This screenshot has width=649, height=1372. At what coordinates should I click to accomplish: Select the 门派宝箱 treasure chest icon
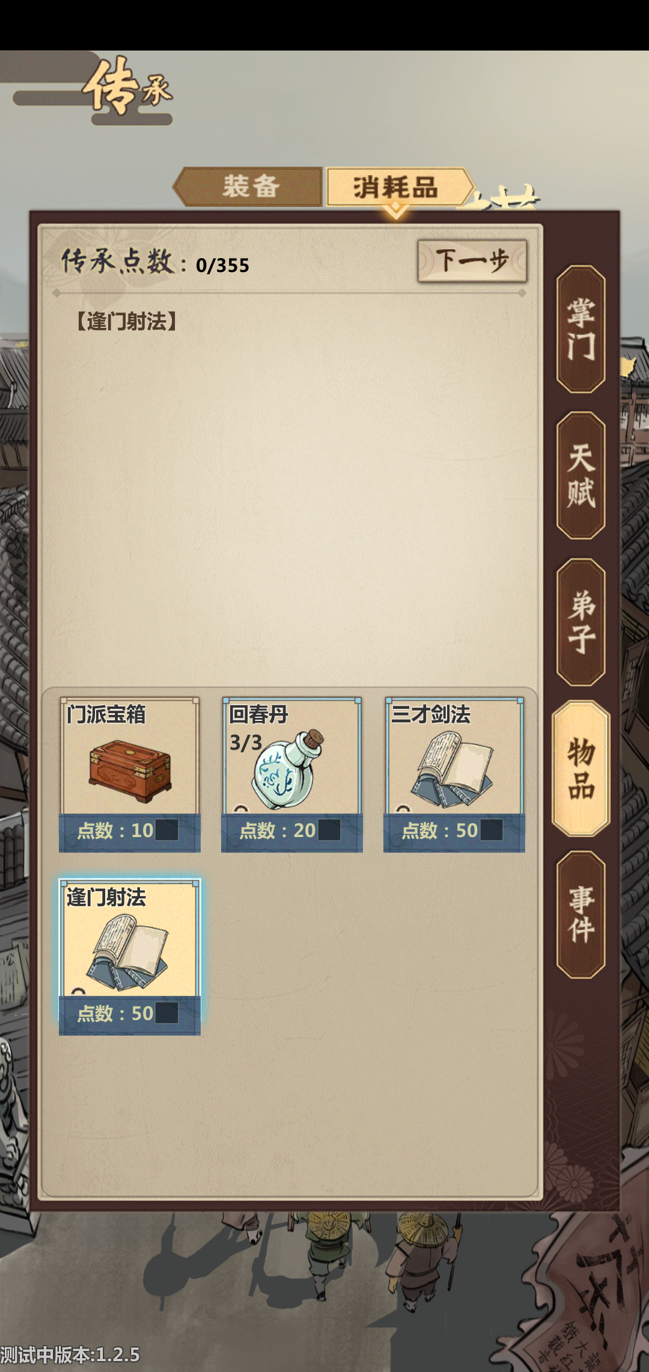coord(130,772)
